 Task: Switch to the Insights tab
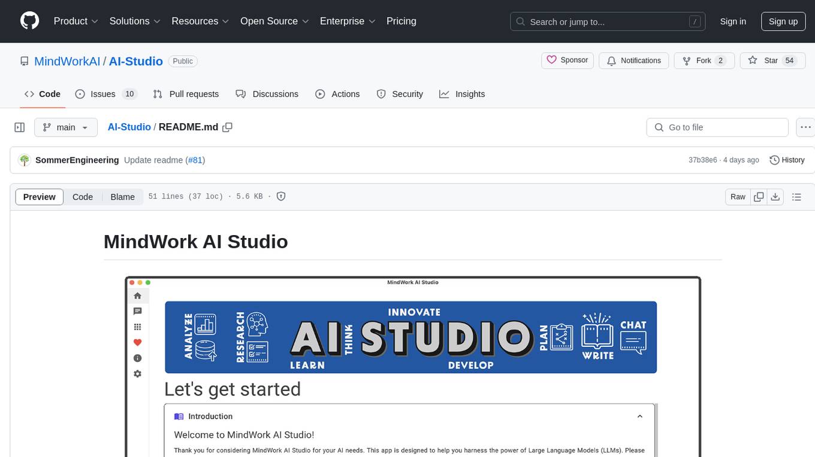[x=462, y=94]
